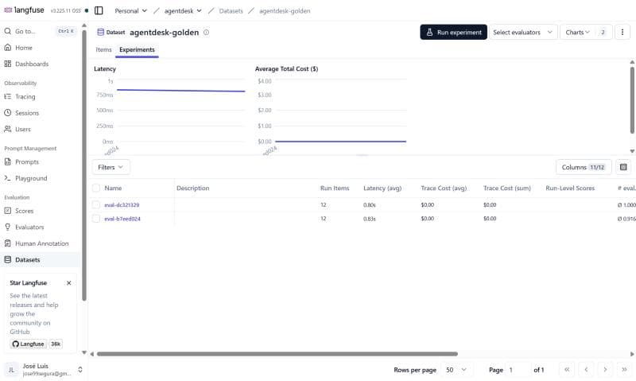Image resolution: width=636 pixels, height=381 pixels.
Task: Click the Evaluators lightbulb icon
Action: 8,227
